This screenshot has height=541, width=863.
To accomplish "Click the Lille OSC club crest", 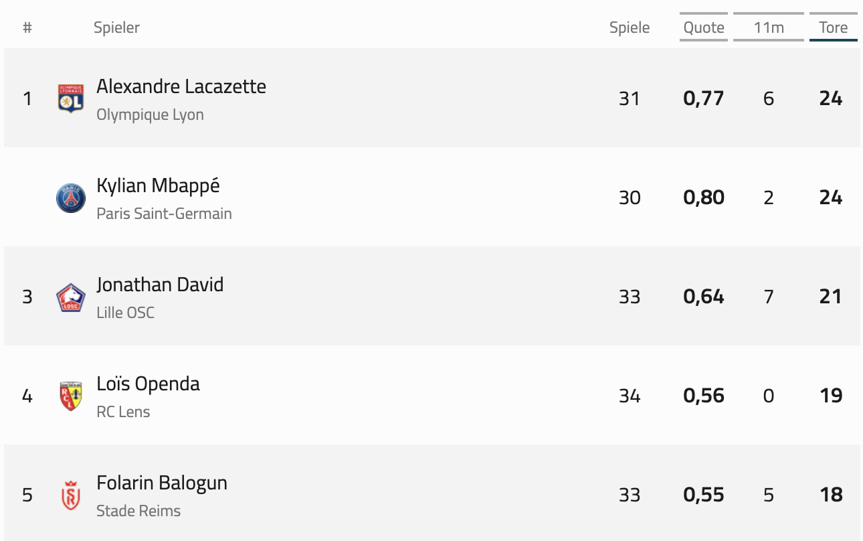I will pyautogui.click(x=71, y=297).
